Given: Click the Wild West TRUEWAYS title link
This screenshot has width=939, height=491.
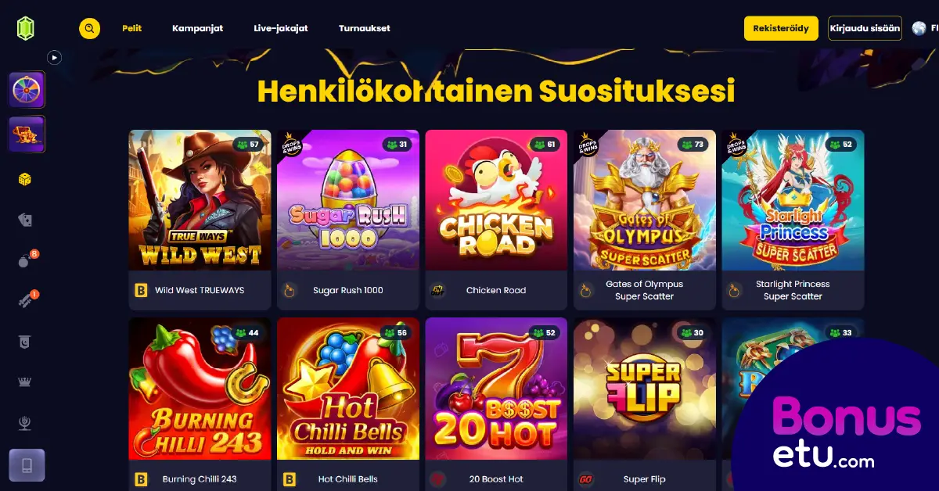Looking at the screenshot, I should pyautogui.click(x=200, y=290).
